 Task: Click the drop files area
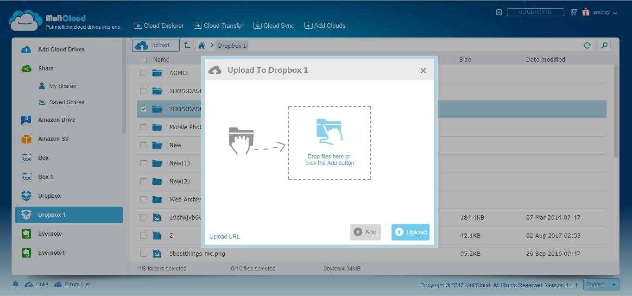[x=329, y=143]
